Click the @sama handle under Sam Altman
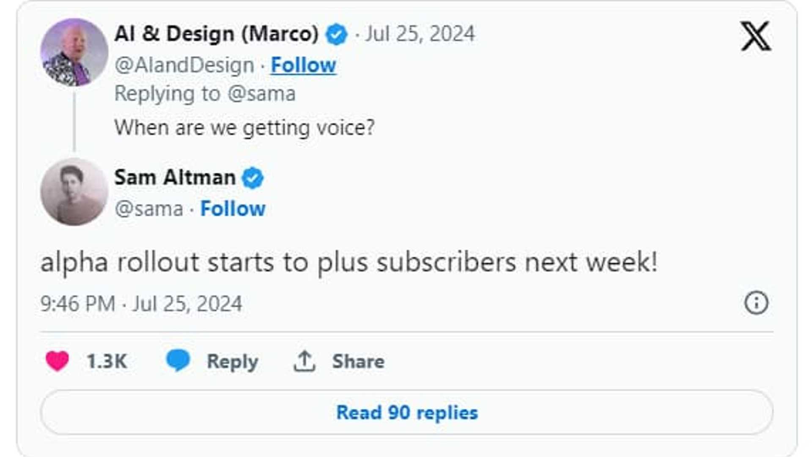 [x=149, y=209]
